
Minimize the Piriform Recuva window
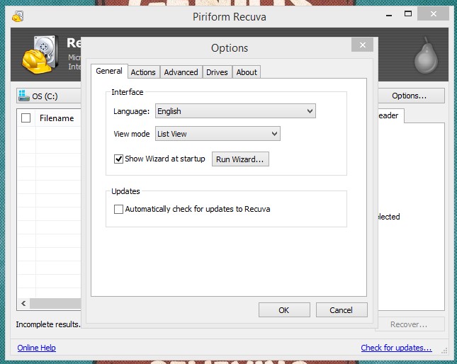tap(389, 15)
